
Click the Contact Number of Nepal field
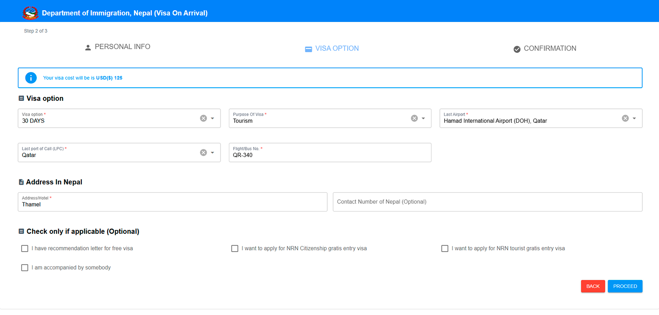coord(487,202)
